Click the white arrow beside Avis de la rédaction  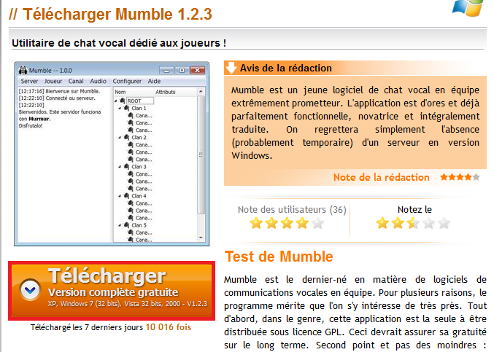231,67
